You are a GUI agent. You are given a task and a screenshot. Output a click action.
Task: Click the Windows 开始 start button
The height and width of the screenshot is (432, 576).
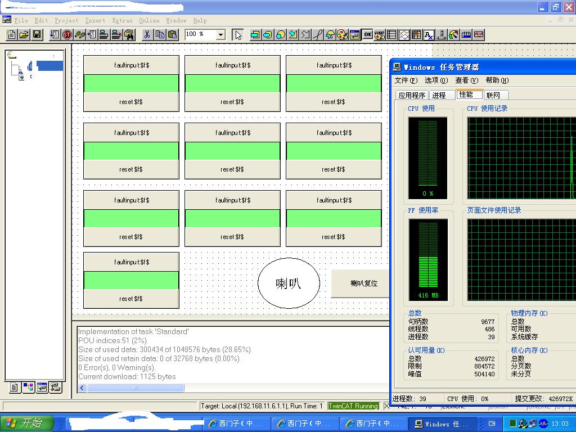click(x=27, y=424)
